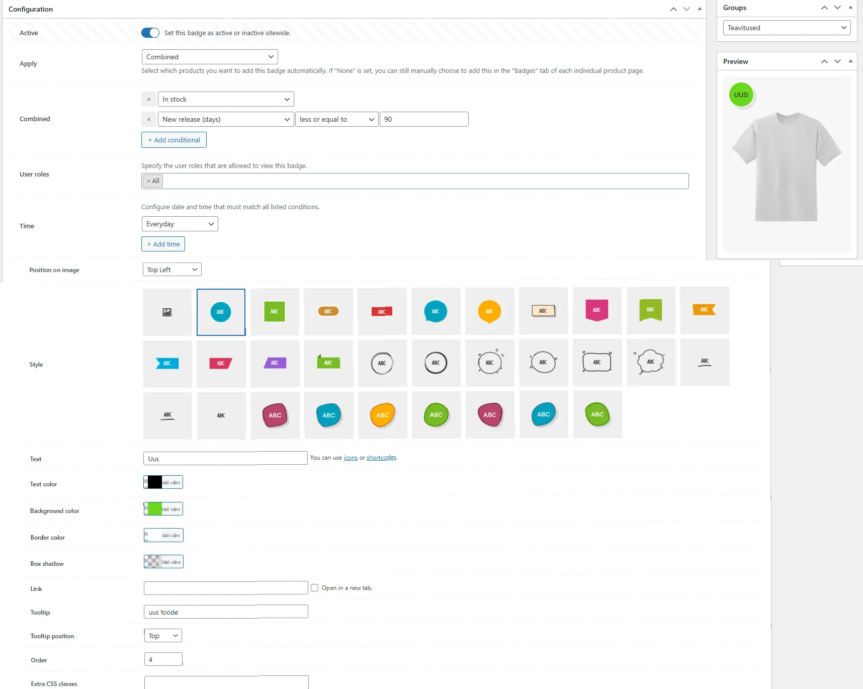This screenshot has height=689, width=863.
Task: Click the Add time button
Action: [x=163, y=244]
